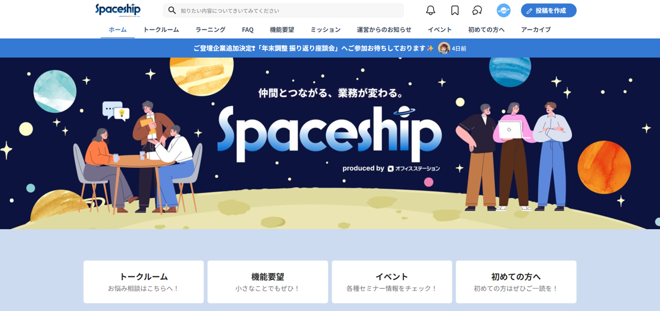Open the トークルーム card below banner
This screenshot has width=660, height=311.
coord(143,282)
